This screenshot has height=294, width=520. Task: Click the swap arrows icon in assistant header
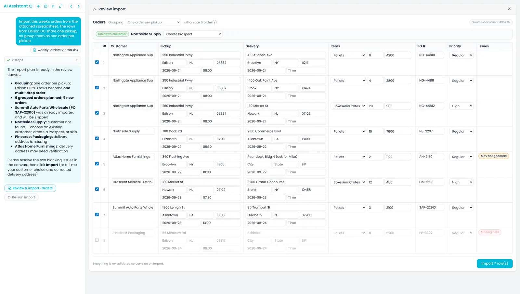point(53,6)
